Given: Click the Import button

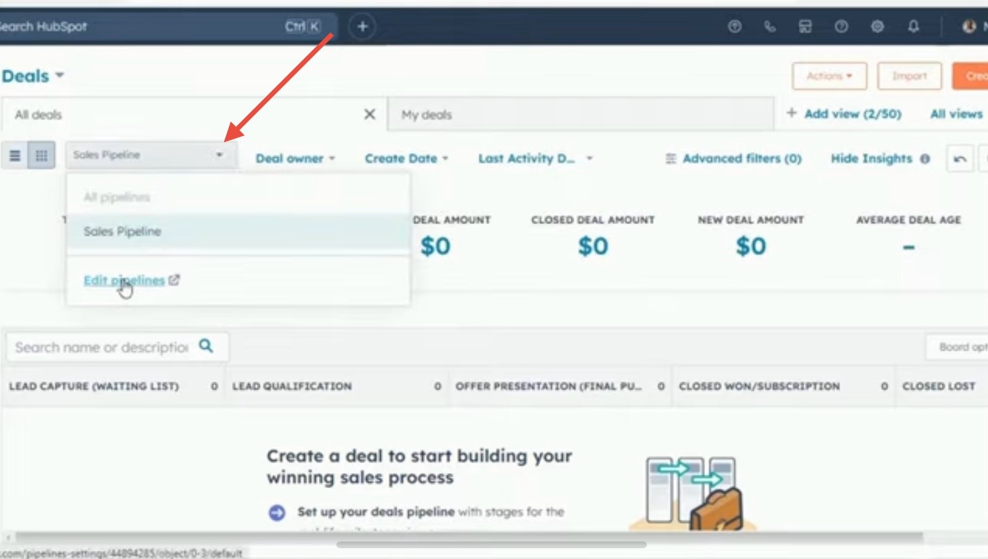Looking at the screenshot, I should coord(909,76).
